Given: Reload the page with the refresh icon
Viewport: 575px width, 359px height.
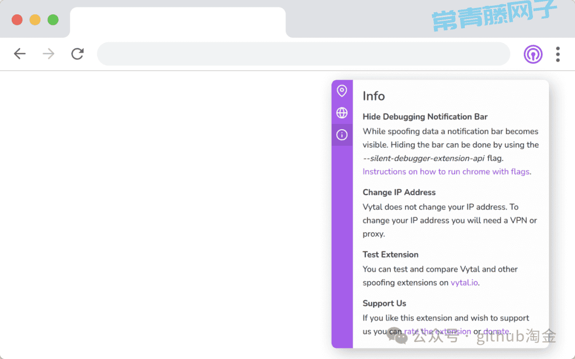Looking at the screenshot, I should [77, 54].
